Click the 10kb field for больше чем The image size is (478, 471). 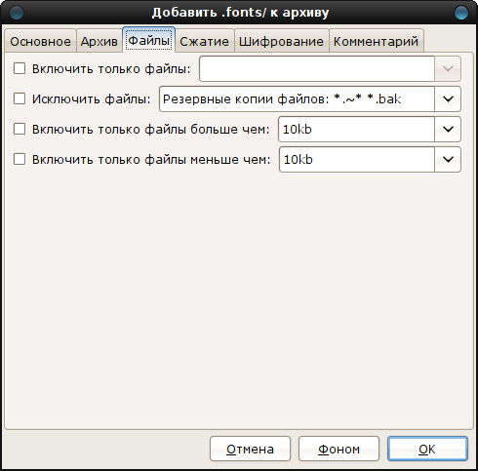tap(357, 129)
